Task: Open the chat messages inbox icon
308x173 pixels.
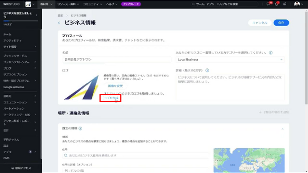Action: tap(268, 4)
